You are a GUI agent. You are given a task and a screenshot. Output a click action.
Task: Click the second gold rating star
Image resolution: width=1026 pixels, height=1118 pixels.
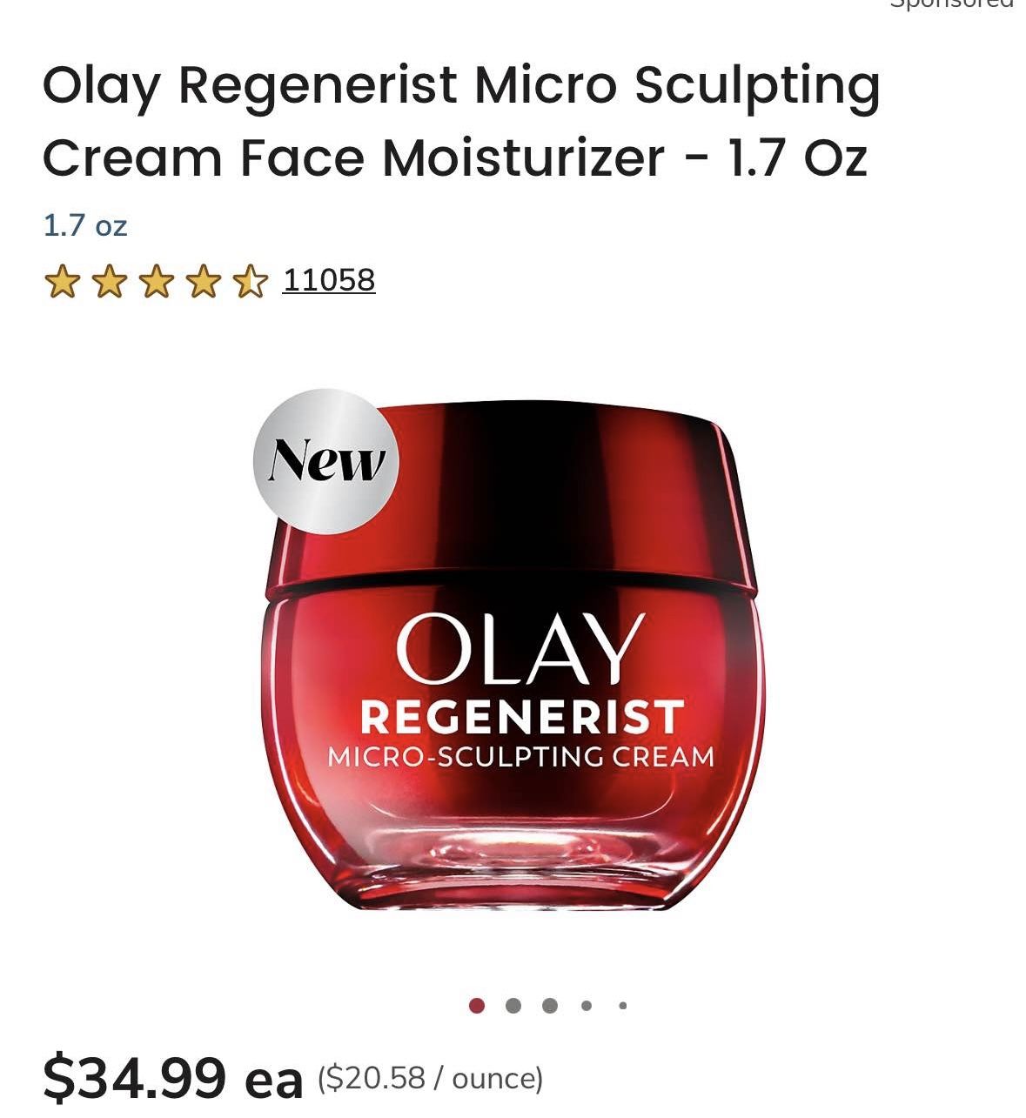(x=108, y=282)
